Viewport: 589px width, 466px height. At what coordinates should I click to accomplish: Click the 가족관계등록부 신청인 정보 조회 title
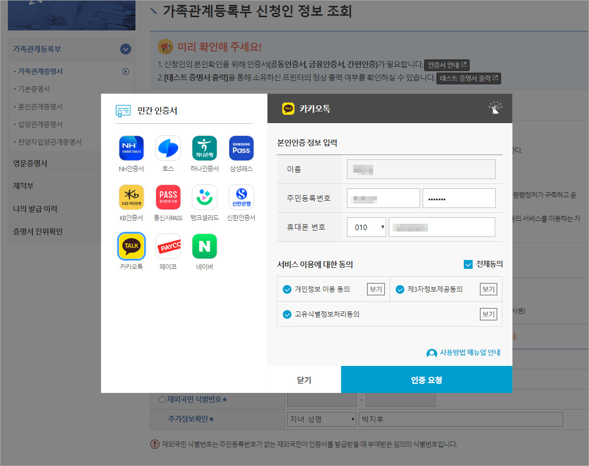(257, 11)
